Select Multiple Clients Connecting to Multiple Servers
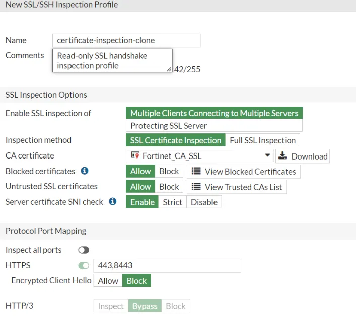 point(214,113)
